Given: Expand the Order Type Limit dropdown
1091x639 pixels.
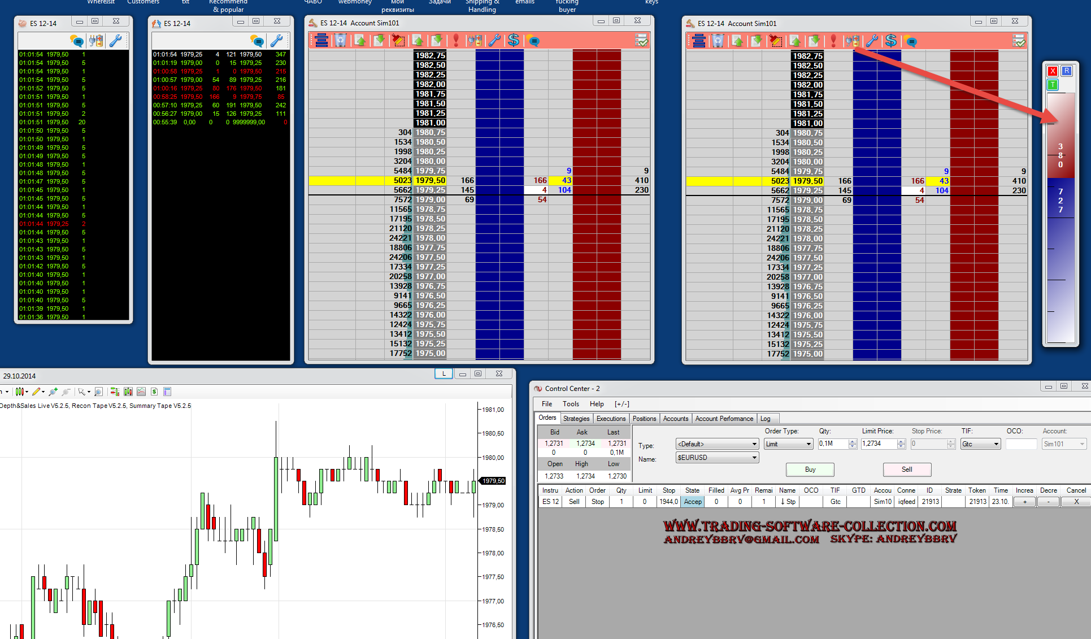Looking at the screenshot, I should 809,444.
